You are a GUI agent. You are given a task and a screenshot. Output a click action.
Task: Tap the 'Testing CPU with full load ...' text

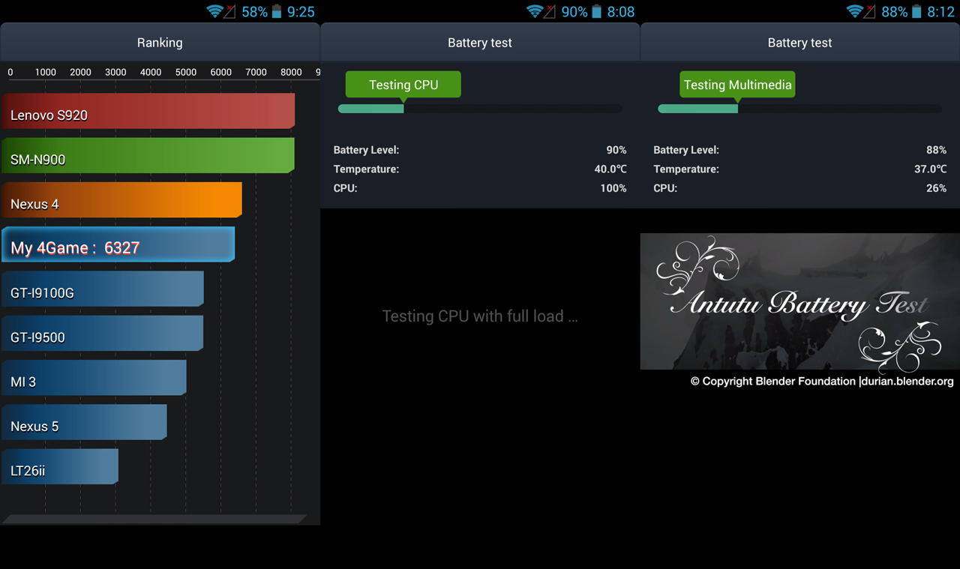(x=480, y=316)
